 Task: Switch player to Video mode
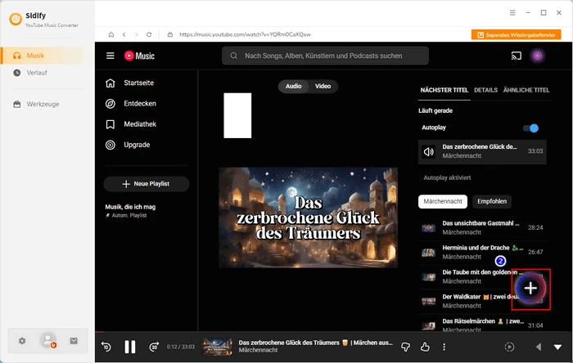323,86
